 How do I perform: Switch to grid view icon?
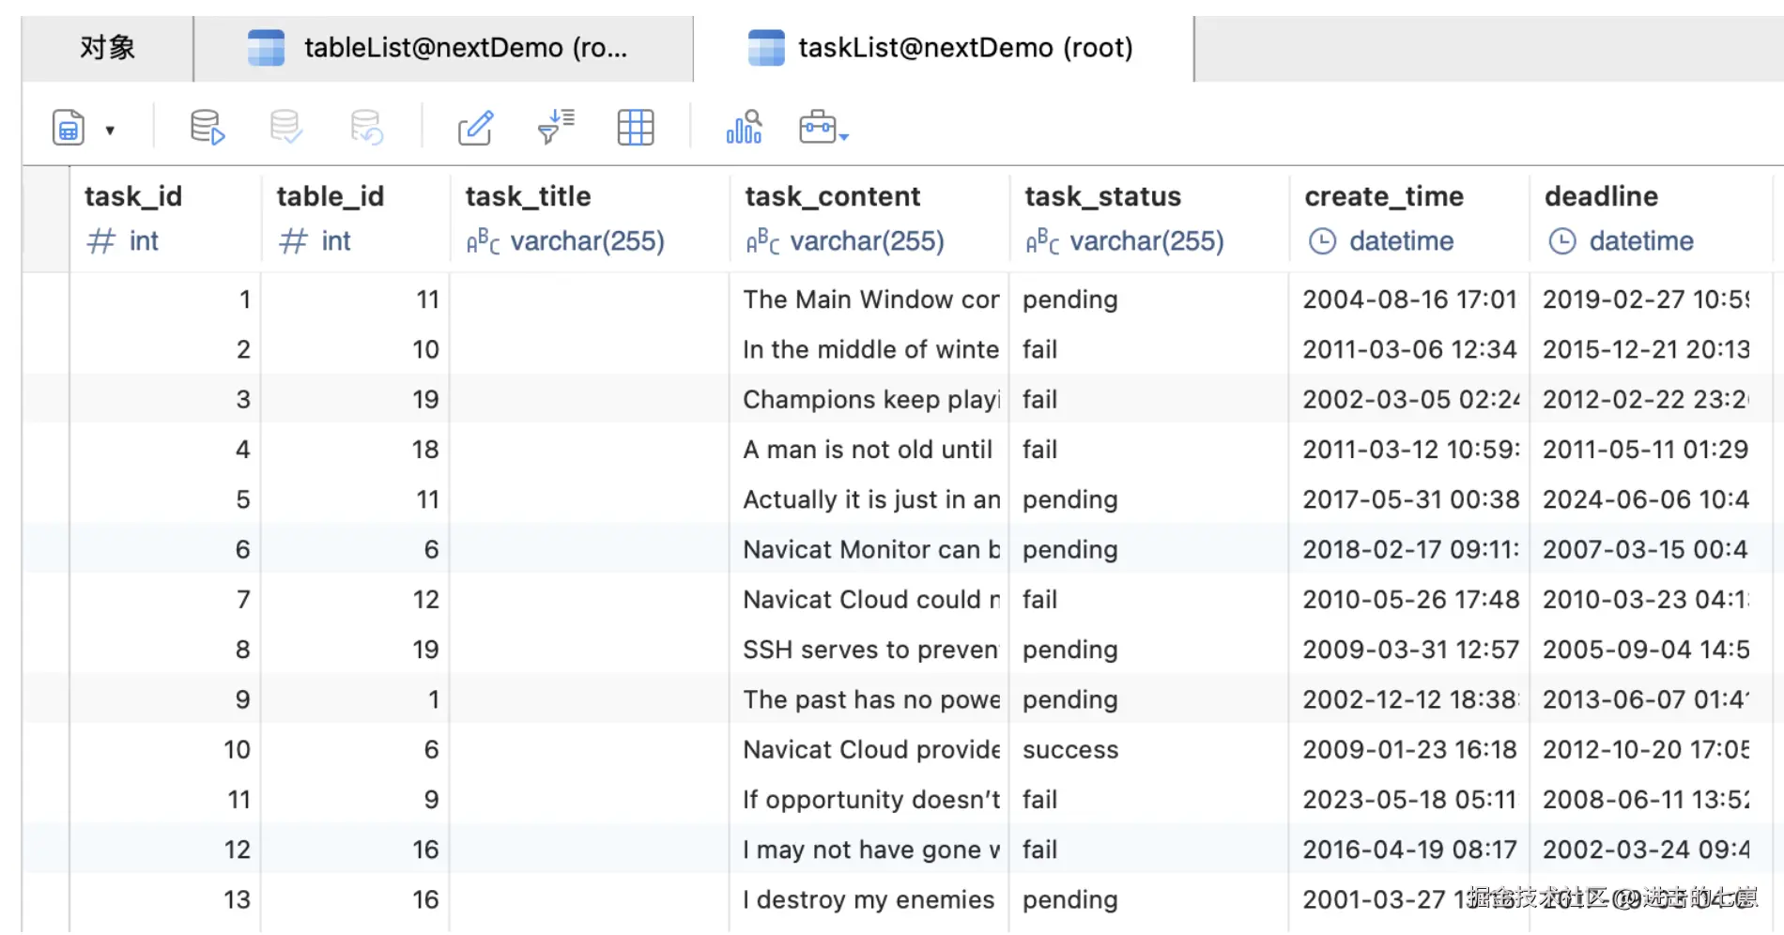pyautogui.click(x=636, y=127)
